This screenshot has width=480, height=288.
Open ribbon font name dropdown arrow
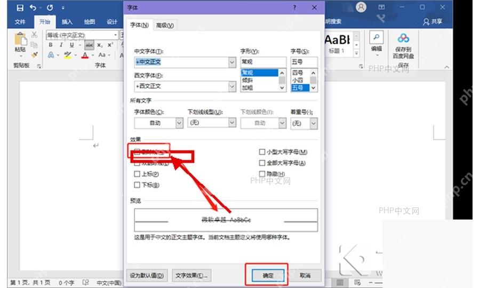coord(115,35)
